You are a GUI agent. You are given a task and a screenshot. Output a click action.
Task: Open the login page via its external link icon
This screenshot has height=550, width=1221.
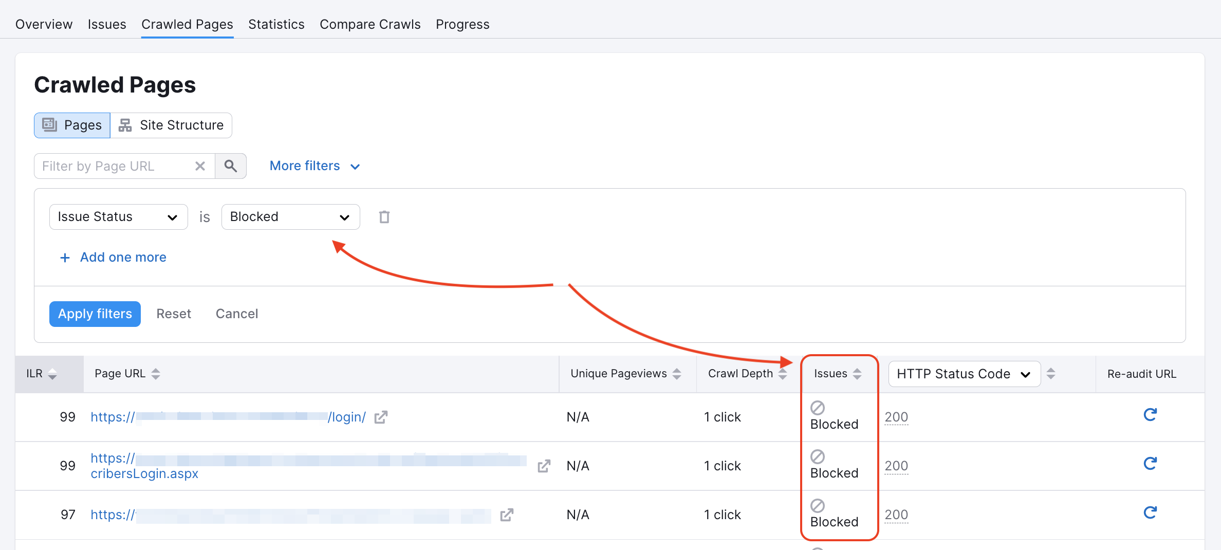380,417
